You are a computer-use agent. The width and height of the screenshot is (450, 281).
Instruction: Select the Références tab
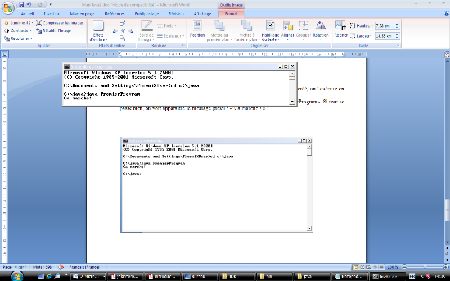point(115,13)
